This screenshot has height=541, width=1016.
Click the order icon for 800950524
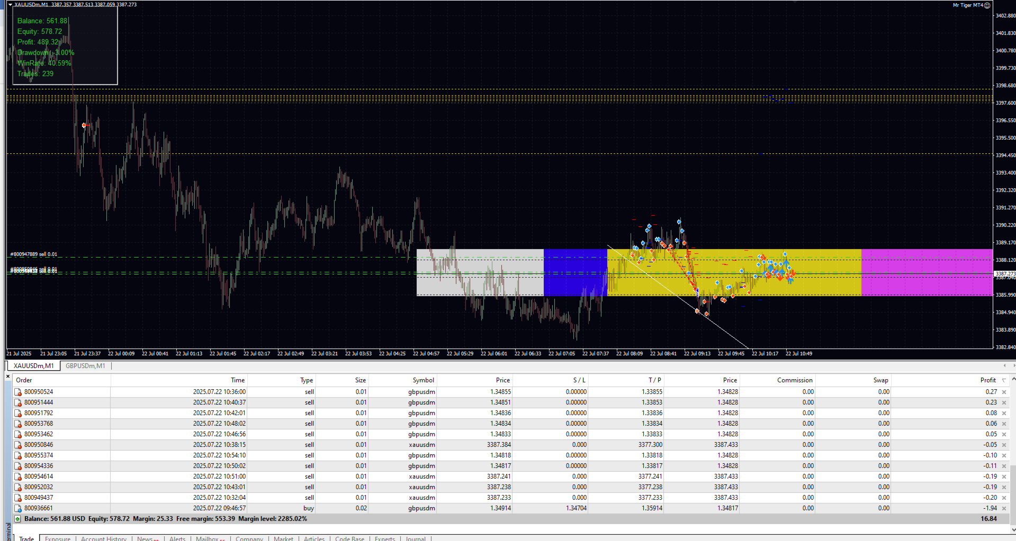(x=18, y=392)
